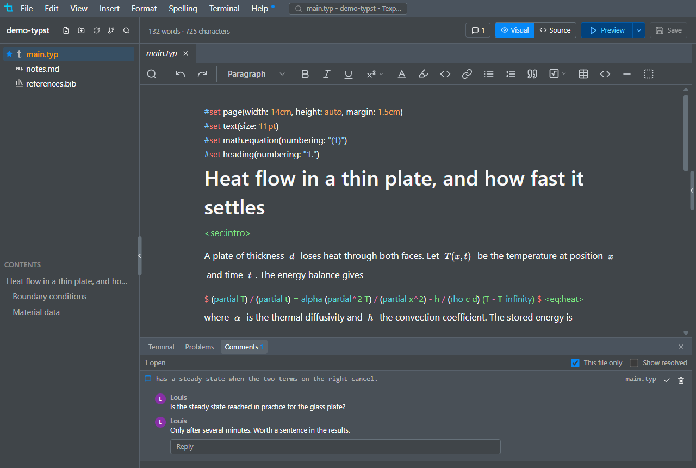Jump to Boundary conditions in Contents
Screen dimensions: 696x468
click(49, 297)
